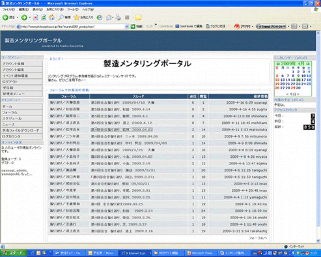The height and width of the screenshot is (257, 321).
Task: Open the ツール menu
Action: (73, 10)
